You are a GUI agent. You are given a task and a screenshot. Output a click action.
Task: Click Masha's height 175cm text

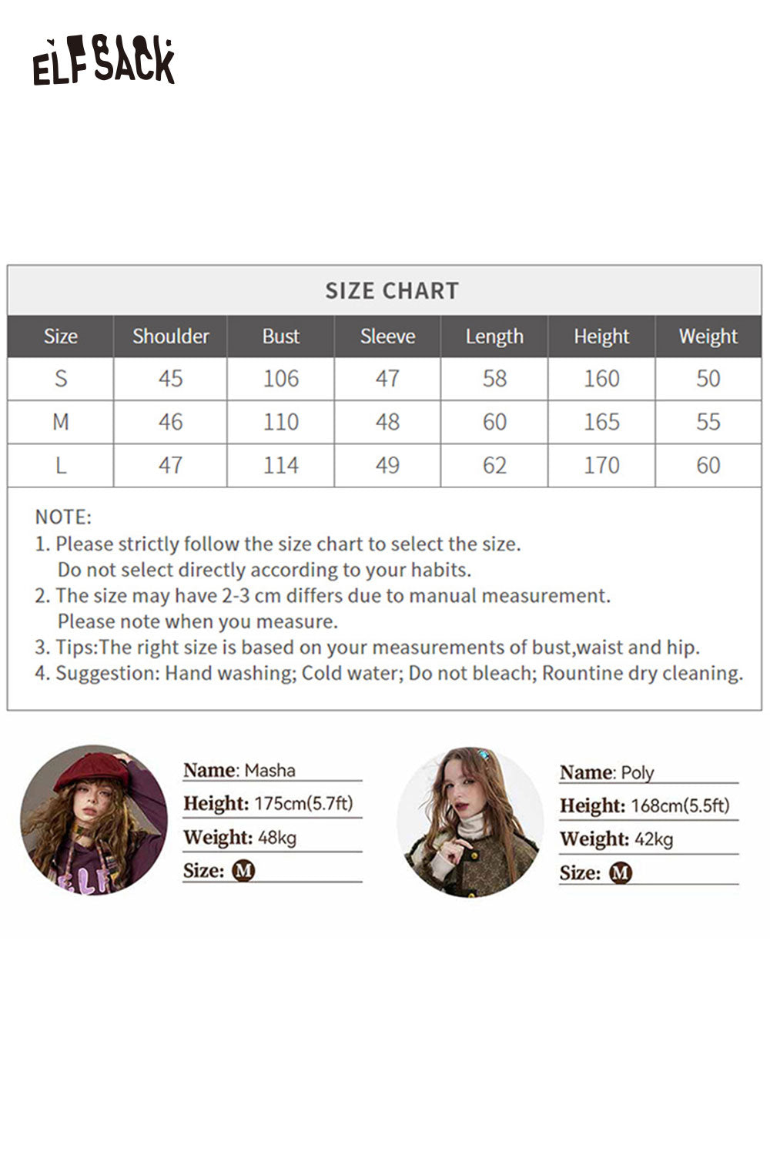pyautogui.click(x=303, y=804)
